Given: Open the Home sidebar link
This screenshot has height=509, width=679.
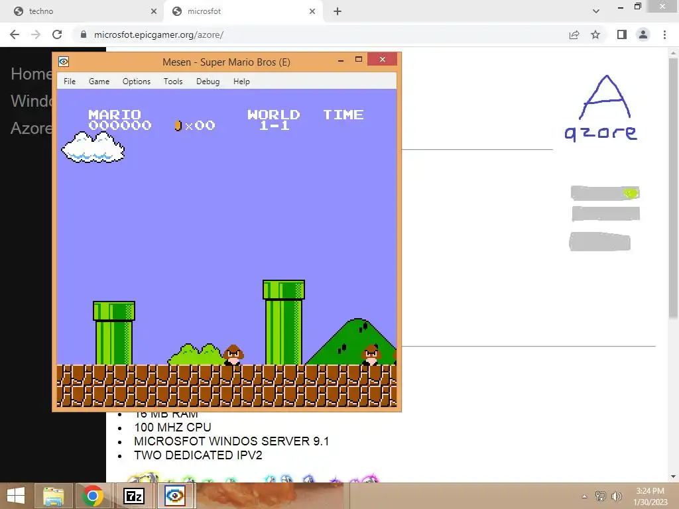Looking at the screenshot, I should pos(31,74).
